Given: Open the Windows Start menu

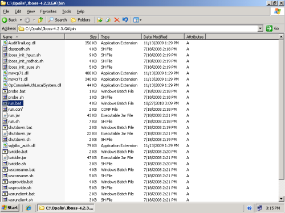Looking at the screenshot, I should click(10, 208).
